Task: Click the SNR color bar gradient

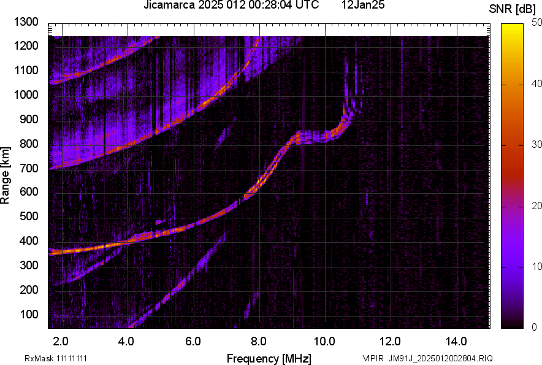Action: pos(513,176)
